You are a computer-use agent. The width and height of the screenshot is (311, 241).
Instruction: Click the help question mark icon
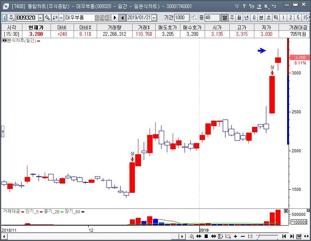tap(244, 6)
